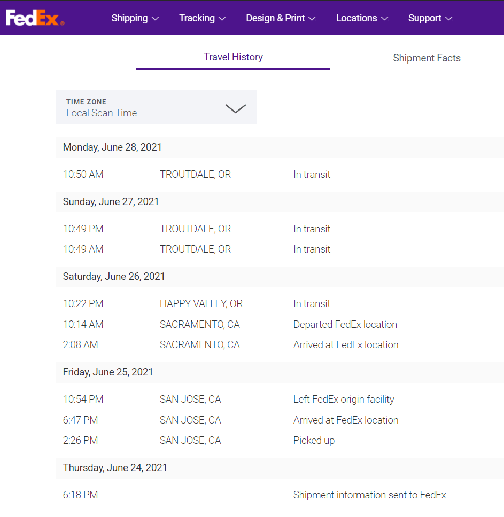The image size is (504, 517).
Task: Select Shipment information sent to FedEx row
Action: pos(369,495)
